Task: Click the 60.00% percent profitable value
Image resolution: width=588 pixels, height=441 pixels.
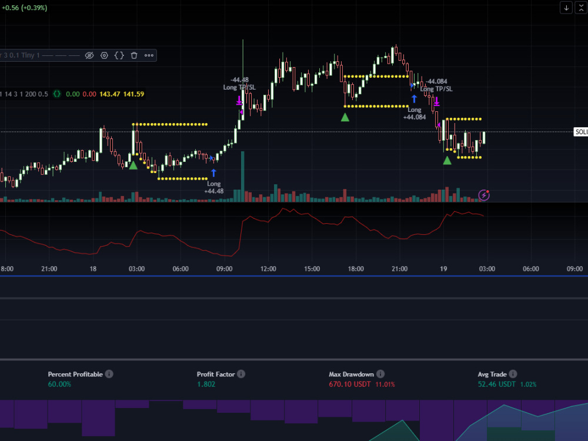Action: click(x=59, y=384)
